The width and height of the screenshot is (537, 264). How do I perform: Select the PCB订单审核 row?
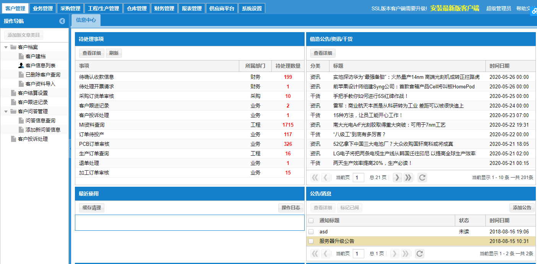(190, 144)
